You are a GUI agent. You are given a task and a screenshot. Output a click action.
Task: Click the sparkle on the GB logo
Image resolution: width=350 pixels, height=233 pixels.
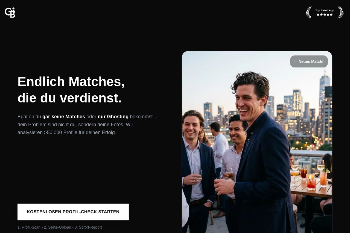pyautogui.click(x=13, y=9)
